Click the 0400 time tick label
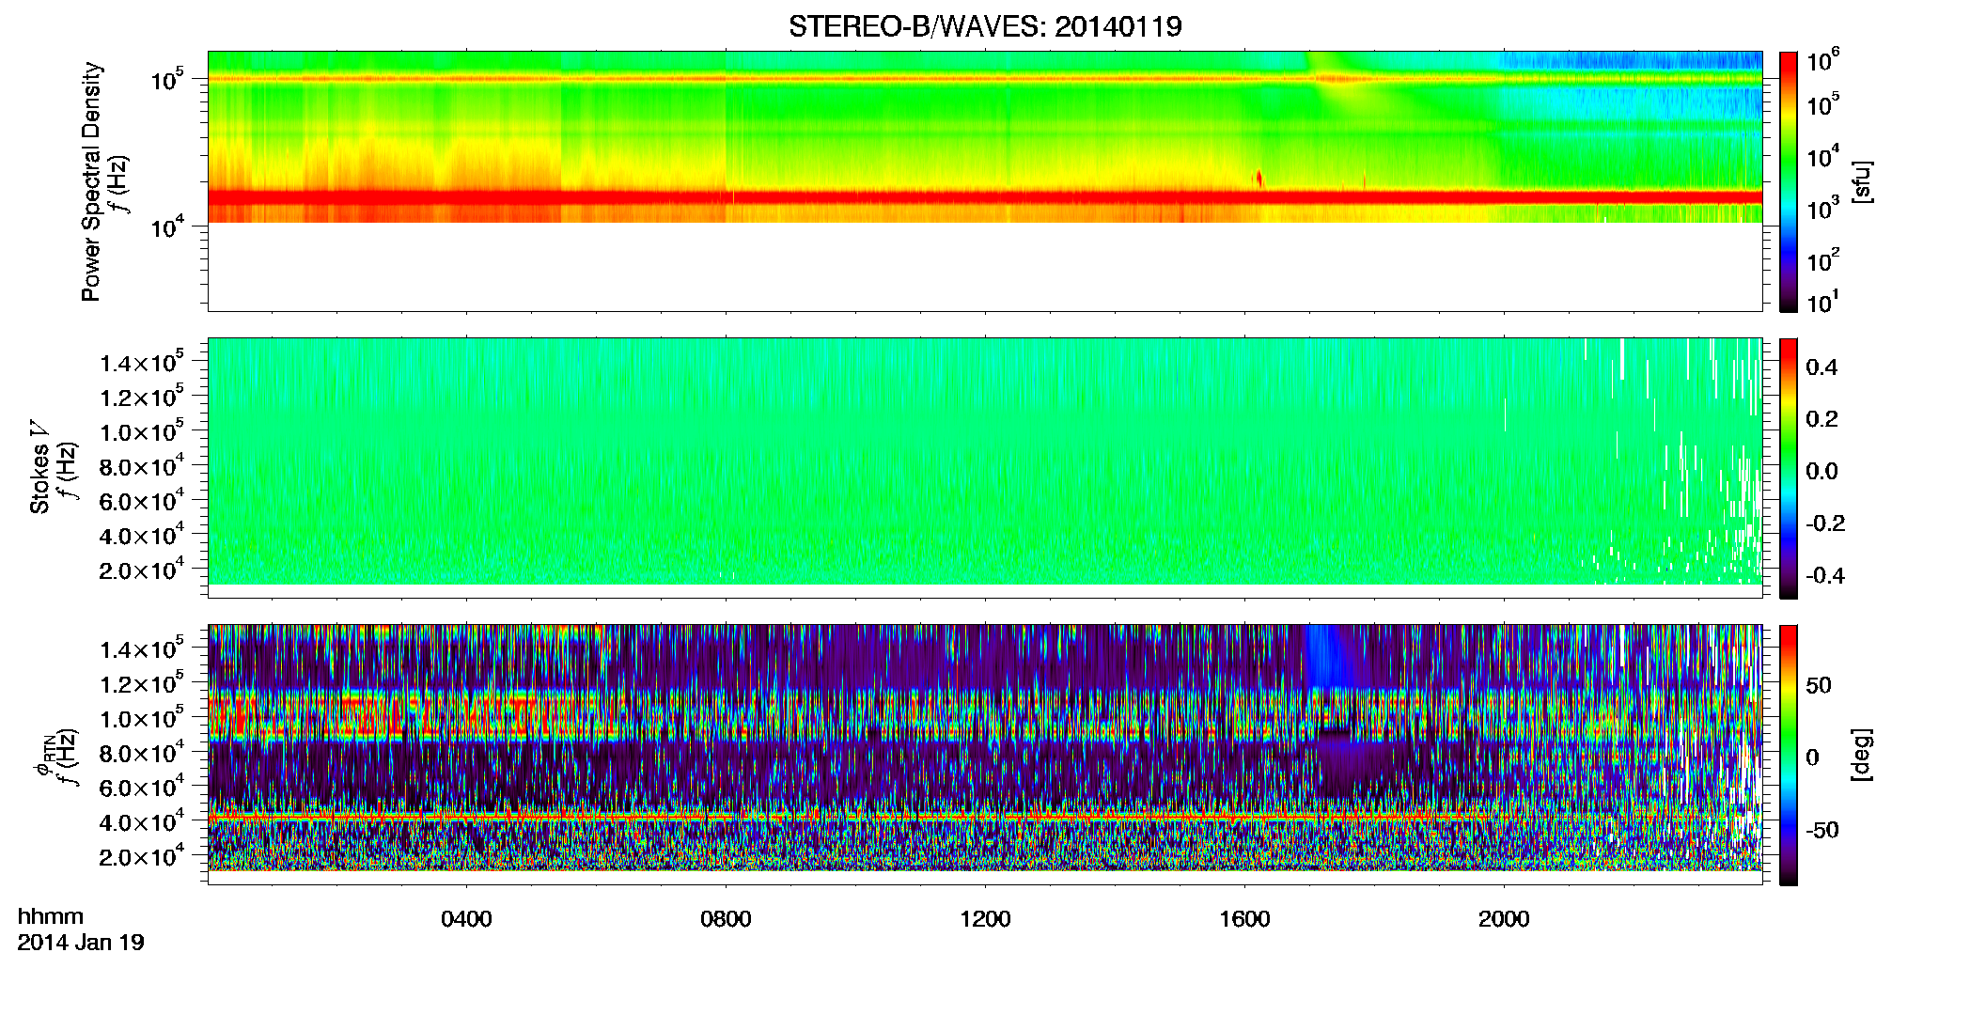Image resolution: width=1970 pixels, height=1015 pixels. click(466, 919)
